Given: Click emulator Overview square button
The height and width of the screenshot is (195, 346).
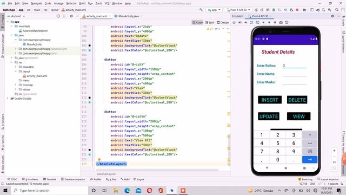Looking at the screenshot, I should tap(275, 22).
